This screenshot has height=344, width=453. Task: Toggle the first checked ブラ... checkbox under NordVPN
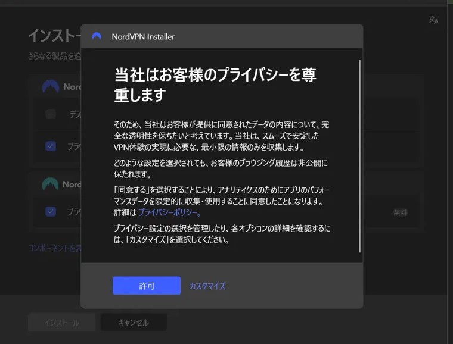tap(51, 146)
